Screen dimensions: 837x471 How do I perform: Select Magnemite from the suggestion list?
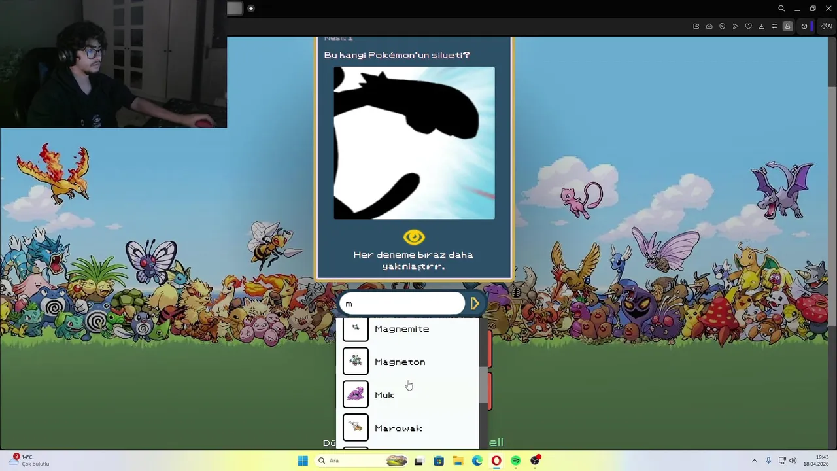(x=408, y=329)
